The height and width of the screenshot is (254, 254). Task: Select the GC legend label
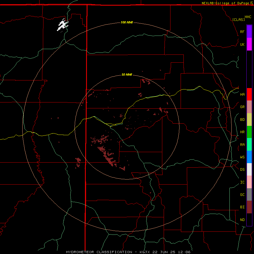pos(242,195)
